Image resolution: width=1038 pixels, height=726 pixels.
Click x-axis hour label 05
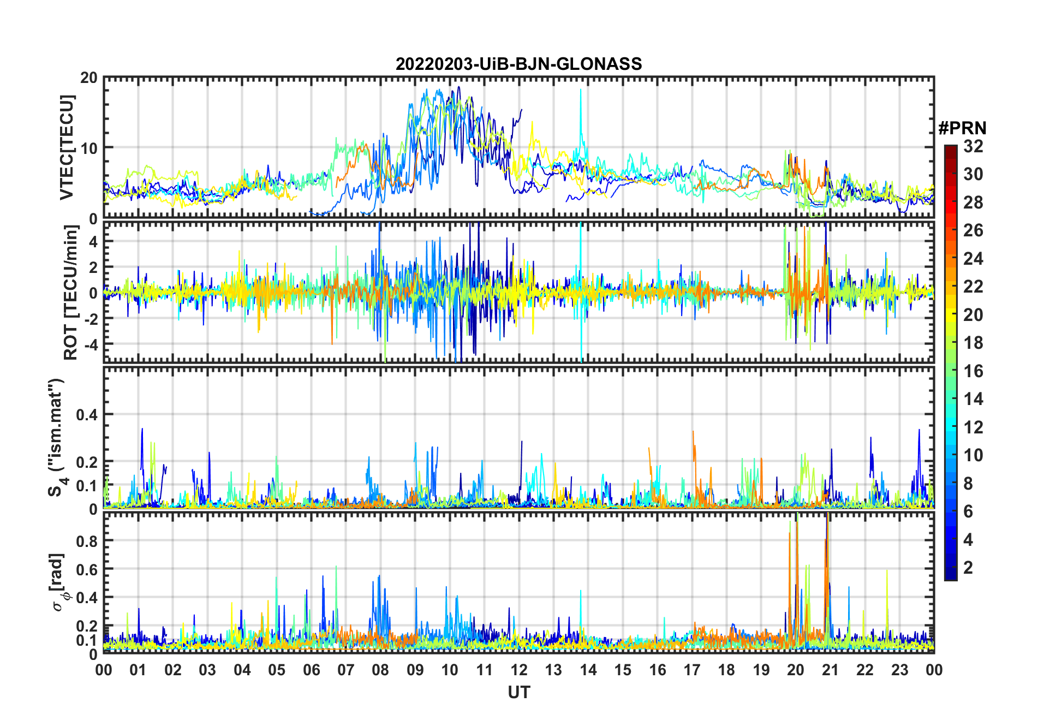tap(277, 670)
